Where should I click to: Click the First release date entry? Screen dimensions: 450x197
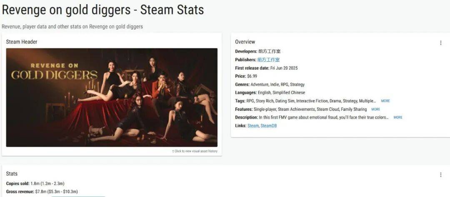pos(266,68)
